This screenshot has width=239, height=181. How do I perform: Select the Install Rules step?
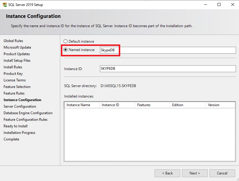(13, 67)
